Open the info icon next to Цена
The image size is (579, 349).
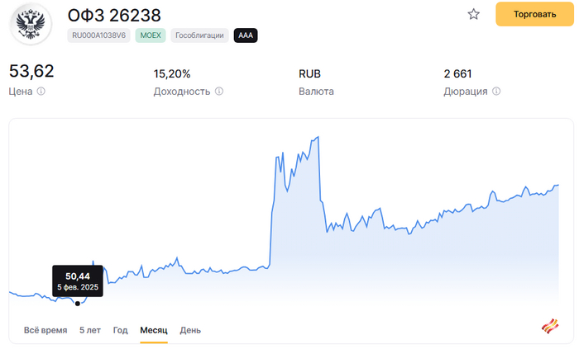tap(41, 91)
